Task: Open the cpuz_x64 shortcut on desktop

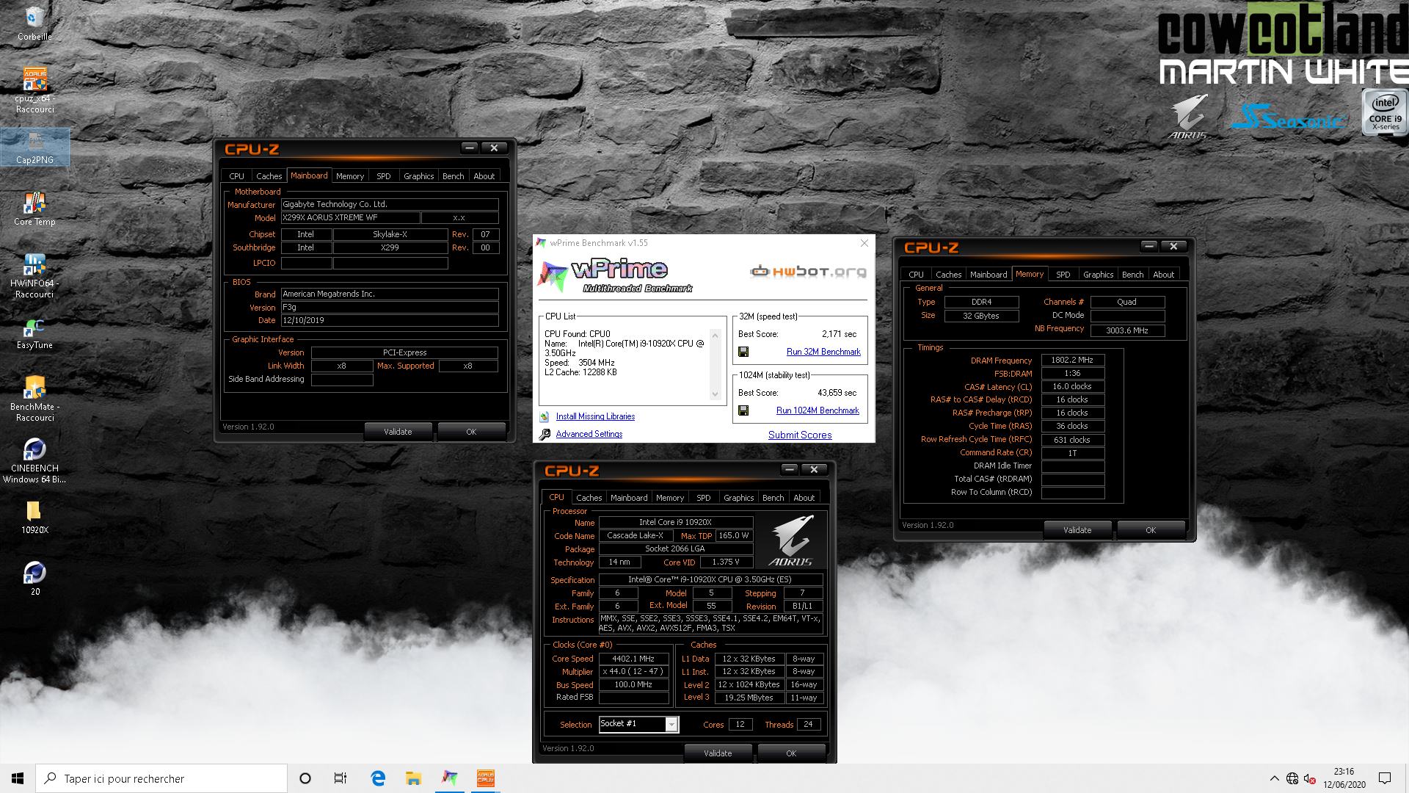Action: point(34,90)
